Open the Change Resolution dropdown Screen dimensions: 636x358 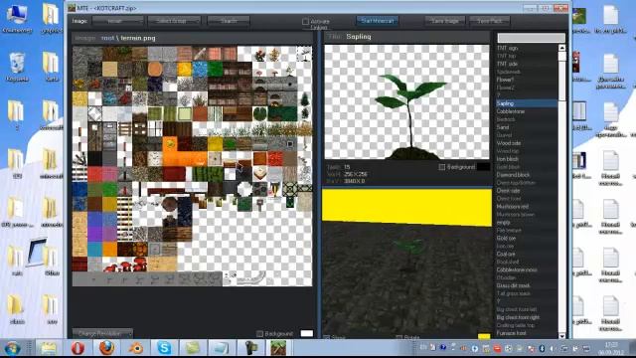click(x=102, y=334)
